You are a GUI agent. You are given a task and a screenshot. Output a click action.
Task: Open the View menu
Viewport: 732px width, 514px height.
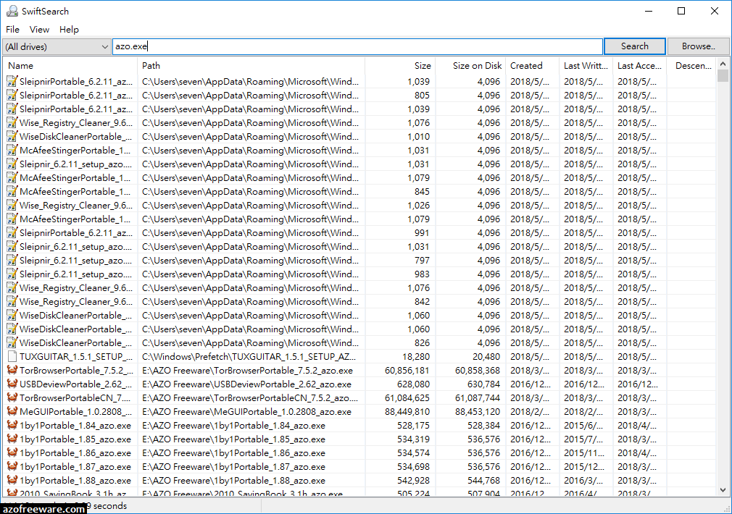coord(39,29)
